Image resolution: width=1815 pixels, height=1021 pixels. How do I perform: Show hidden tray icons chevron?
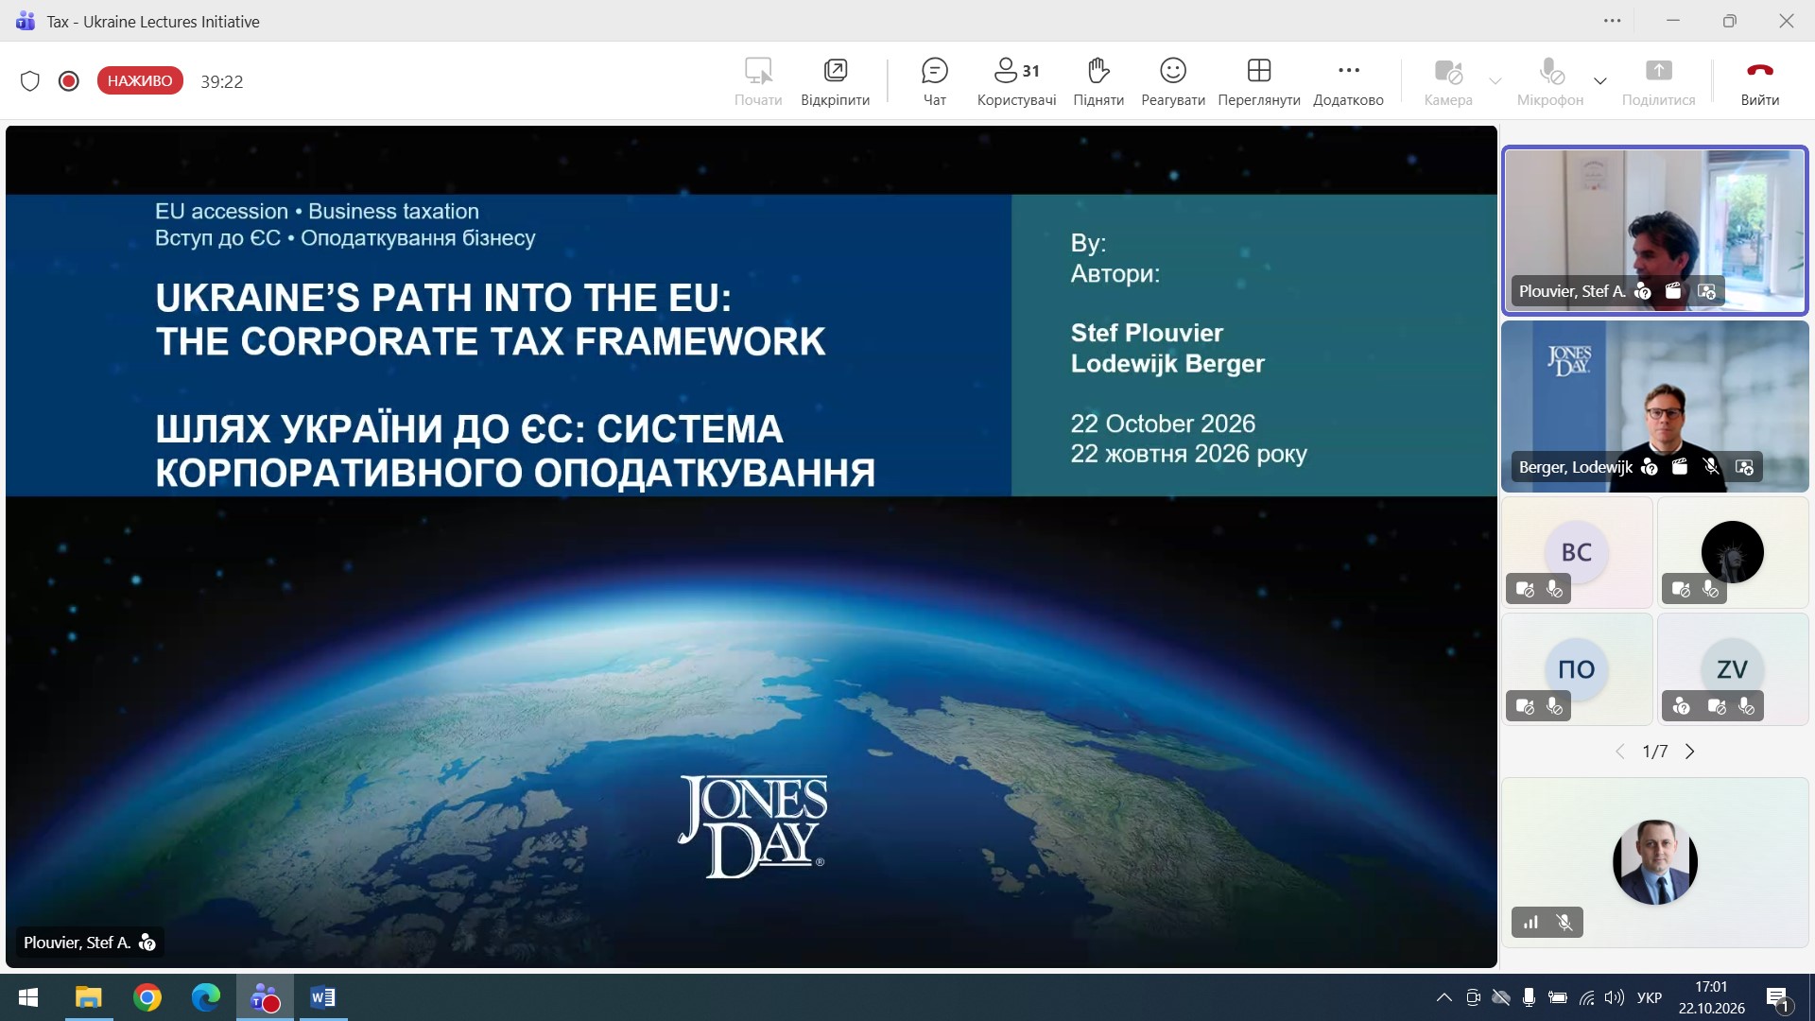[1444, 997]
